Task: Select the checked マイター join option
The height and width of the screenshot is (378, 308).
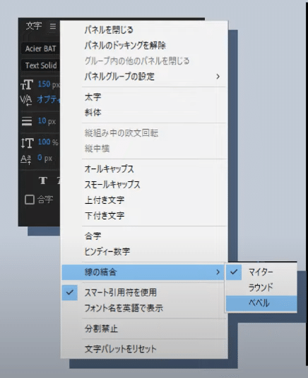Action: click(261, 272)
